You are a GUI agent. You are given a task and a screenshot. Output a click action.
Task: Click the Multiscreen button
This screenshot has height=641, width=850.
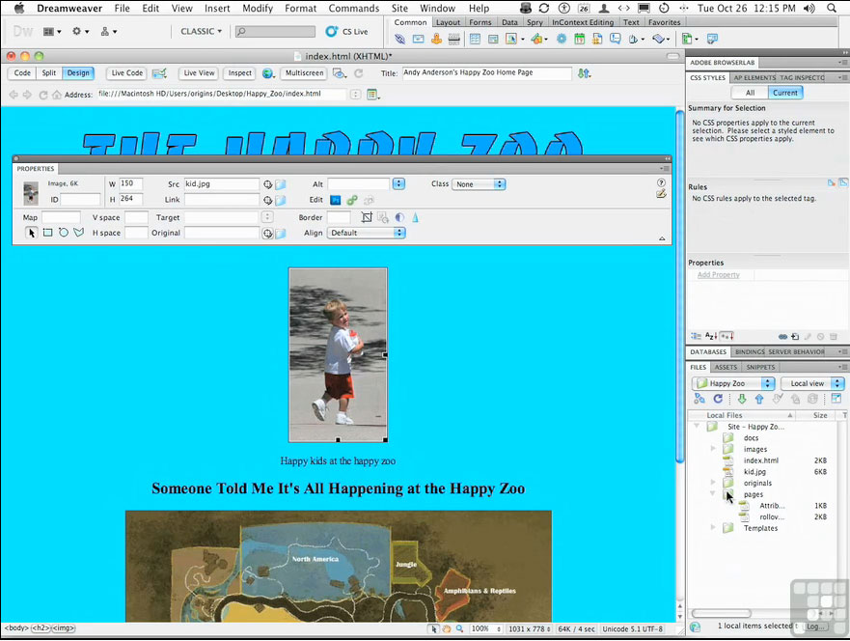(305, 73)
